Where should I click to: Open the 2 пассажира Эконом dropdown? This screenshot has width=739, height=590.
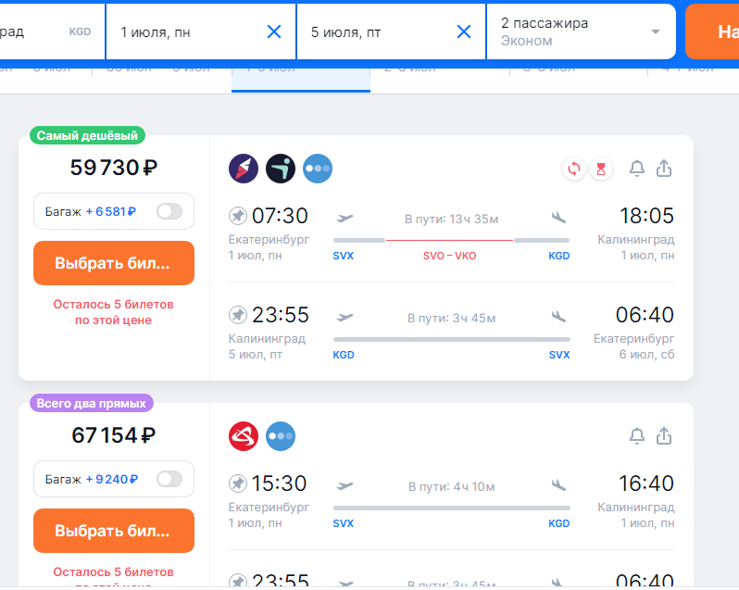click(x=581, y=31)
